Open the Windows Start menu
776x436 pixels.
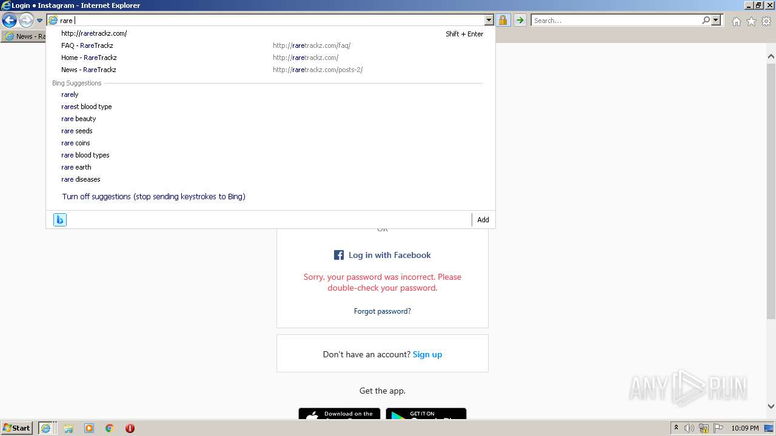point(17,428)
